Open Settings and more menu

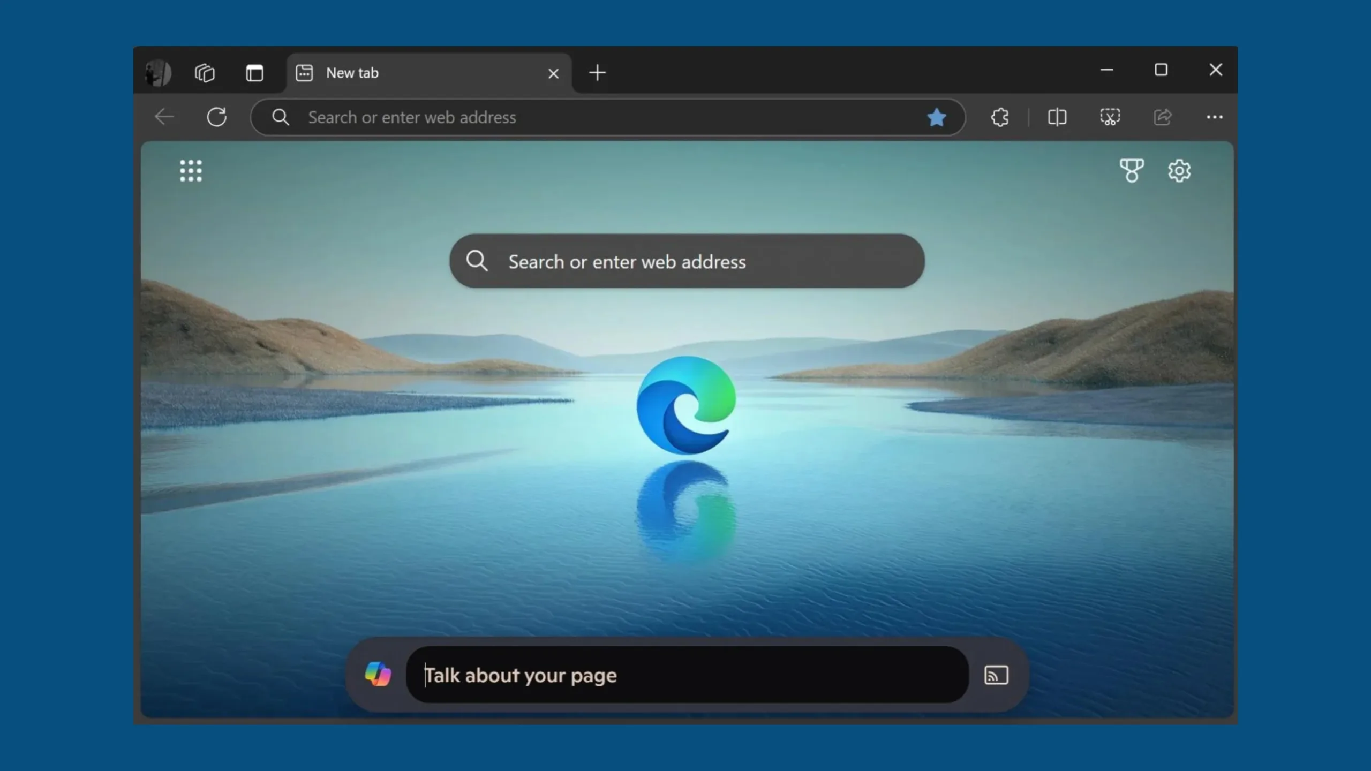pos(1214,117)
